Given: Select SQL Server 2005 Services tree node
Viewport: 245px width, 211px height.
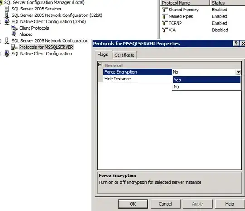Looking at the screenshot, I should (36, 9).
